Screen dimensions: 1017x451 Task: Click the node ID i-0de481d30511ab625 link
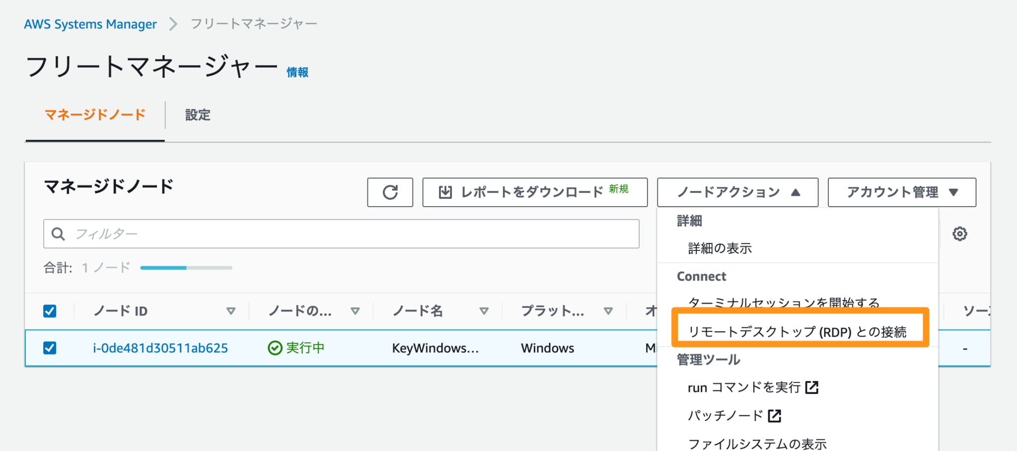pos(160,348)
